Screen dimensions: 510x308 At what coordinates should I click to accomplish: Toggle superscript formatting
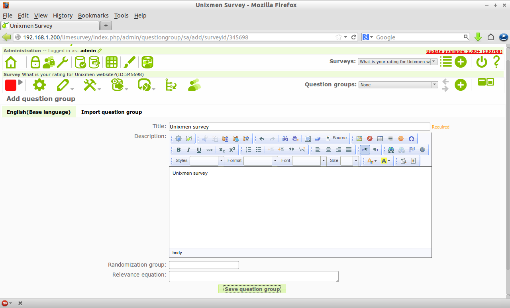232,150
